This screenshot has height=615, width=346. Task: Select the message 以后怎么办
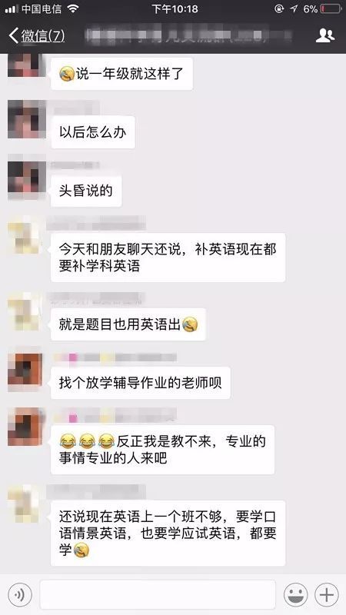tap(93, 132)
